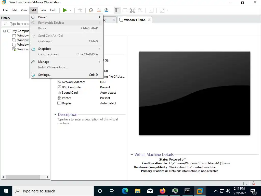Open the Edit menu

[14, 10]
